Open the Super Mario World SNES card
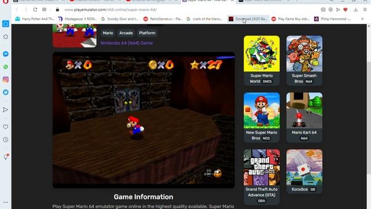This screenshot has height=209, width=371. (261, 60)
